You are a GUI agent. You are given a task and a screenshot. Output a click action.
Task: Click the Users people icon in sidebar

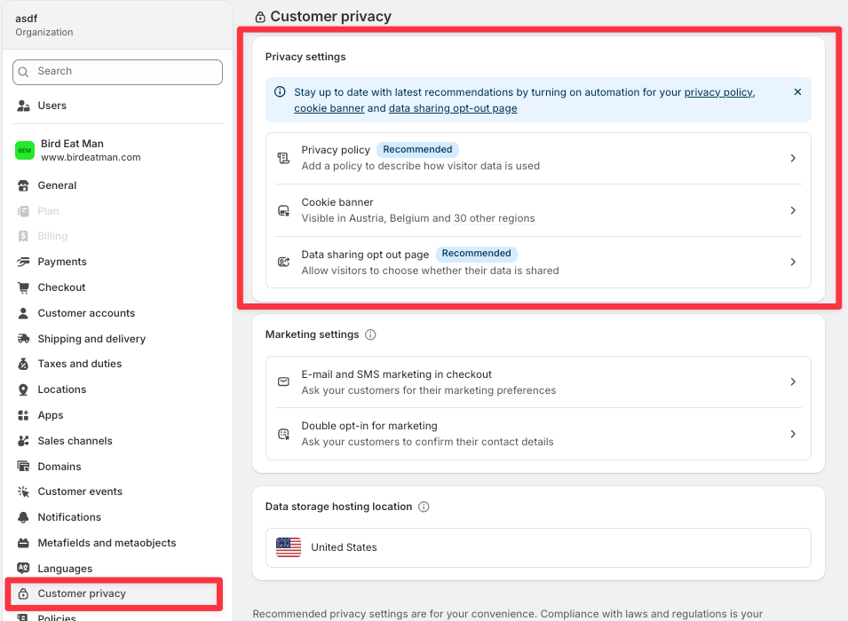(23, 106)
